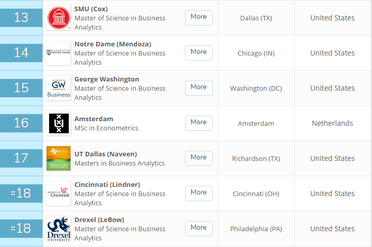
Task: Click the Netherlands country cell
Action: pos(332,123)
